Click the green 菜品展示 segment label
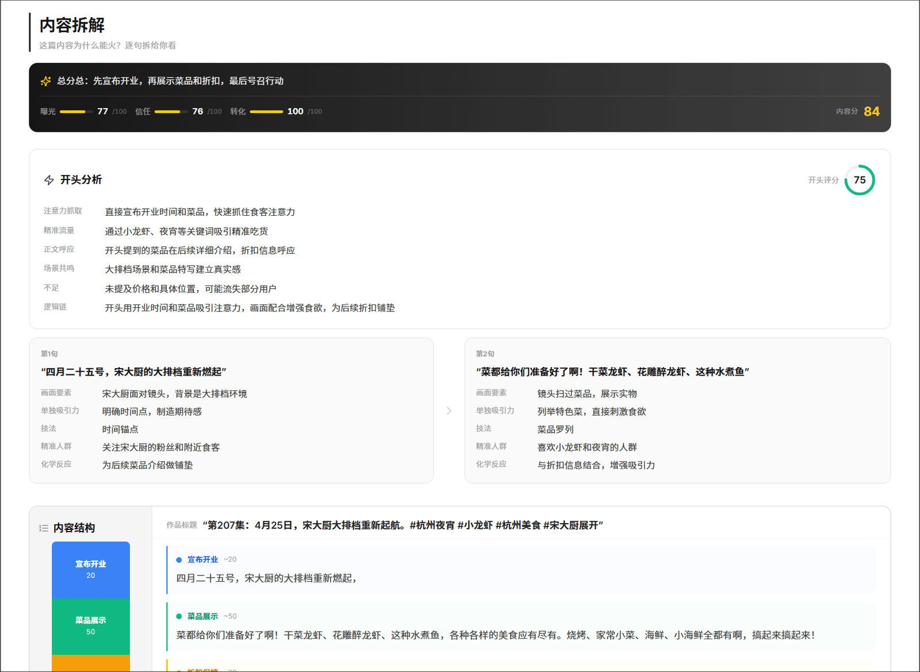The width and height of the screenshot is (920, 672). pos(202,617)
